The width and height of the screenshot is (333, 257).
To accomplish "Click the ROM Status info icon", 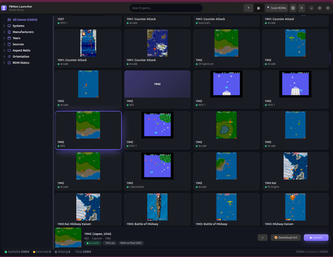I will pyautogui.click(x=9, y=63).
